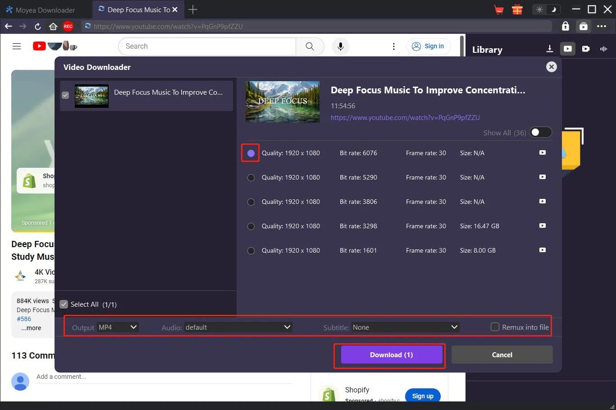Toggle the Show All (36) switch
616x410 pixels.
(540, 133)
